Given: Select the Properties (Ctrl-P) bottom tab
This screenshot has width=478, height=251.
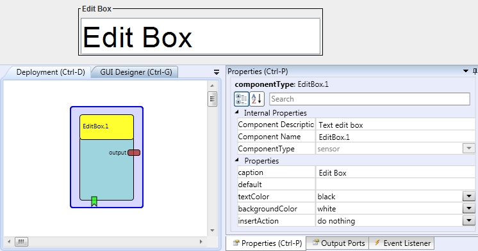Looking at the screenshot, I should [x=266, y=243].
